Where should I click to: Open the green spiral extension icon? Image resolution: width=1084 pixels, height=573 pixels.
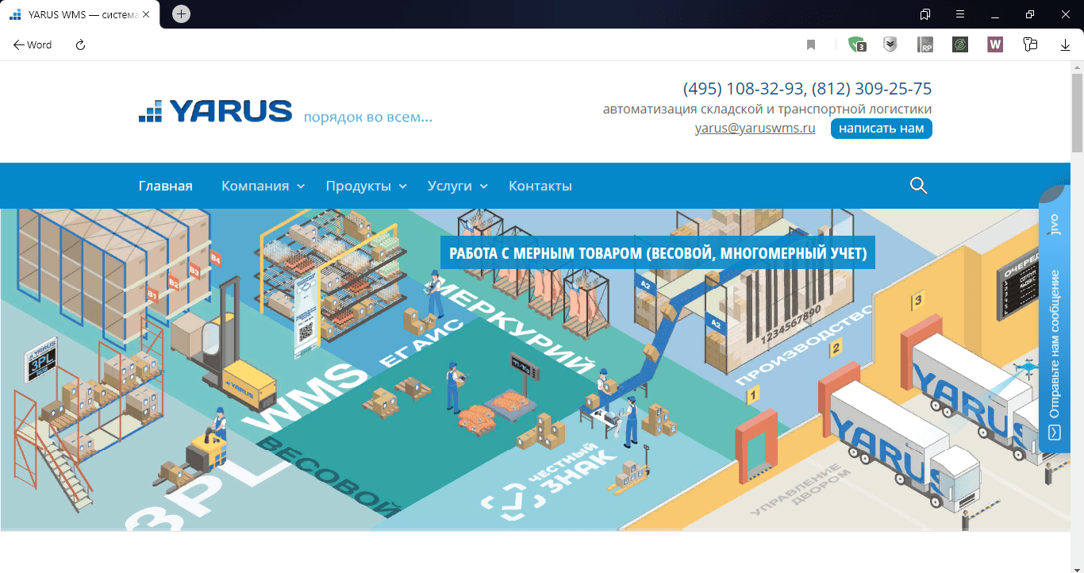tap(960, 45)
